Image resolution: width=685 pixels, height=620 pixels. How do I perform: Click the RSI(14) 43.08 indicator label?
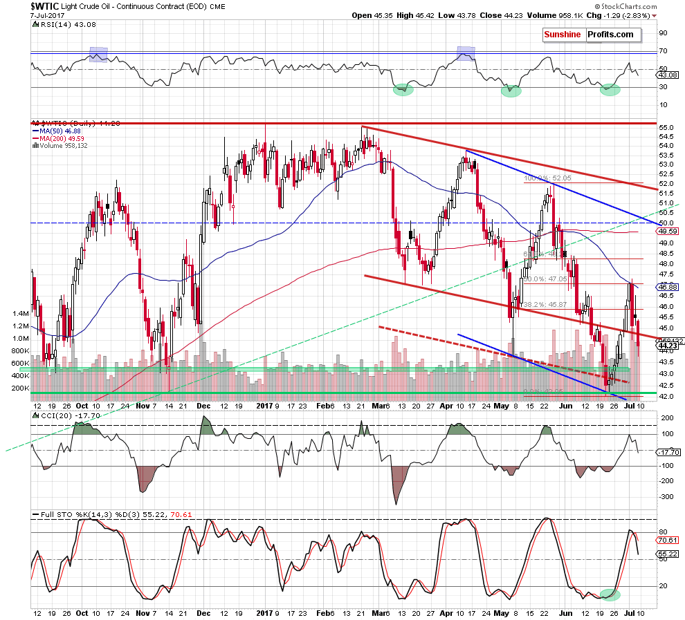(x=68, y=25)
